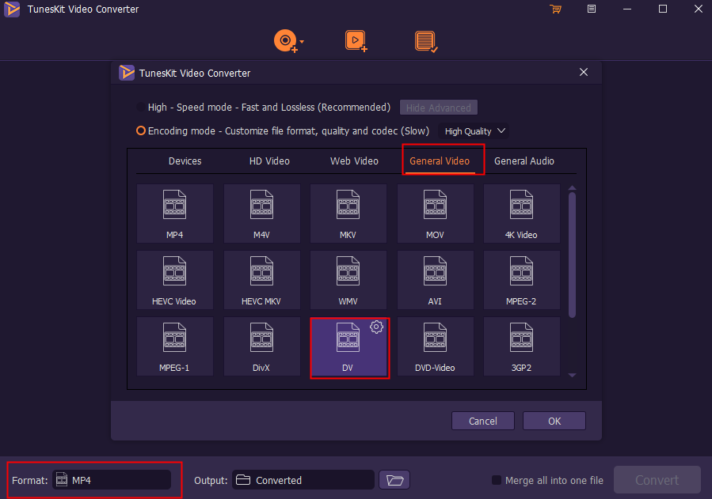Select the HEVC MKV format tile

point(261,280)
